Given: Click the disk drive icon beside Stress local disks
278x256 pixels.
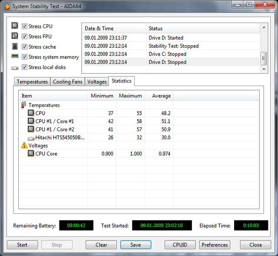Looking at the screenshot, I should (15, 68).
